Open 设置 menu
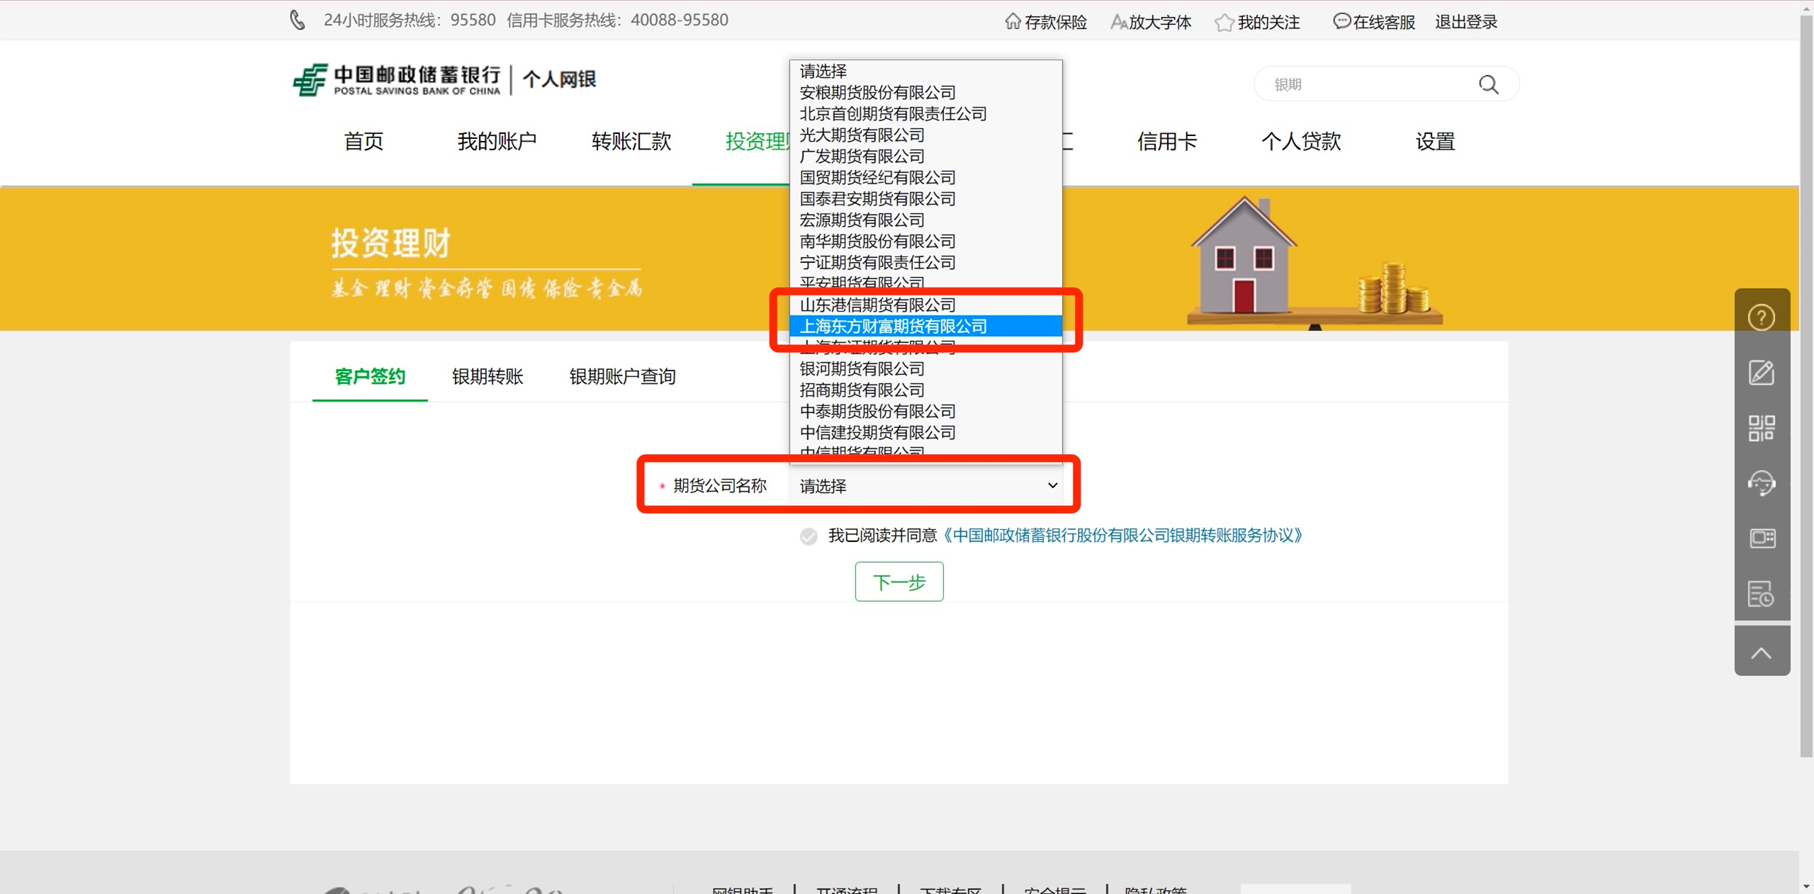 click(x=1436, y=142)
